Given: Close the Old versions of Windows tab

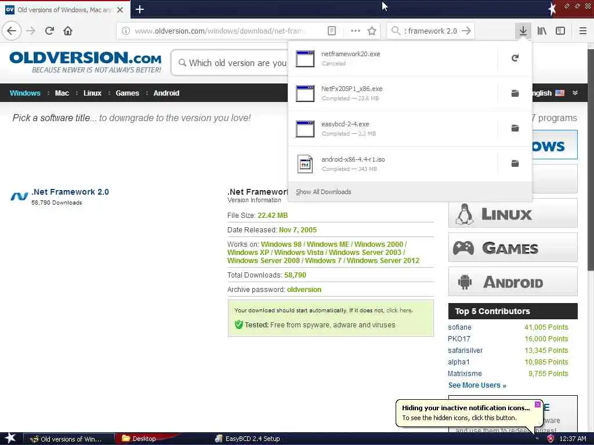Looking at the screenshot, I should [x=120, y=10].
